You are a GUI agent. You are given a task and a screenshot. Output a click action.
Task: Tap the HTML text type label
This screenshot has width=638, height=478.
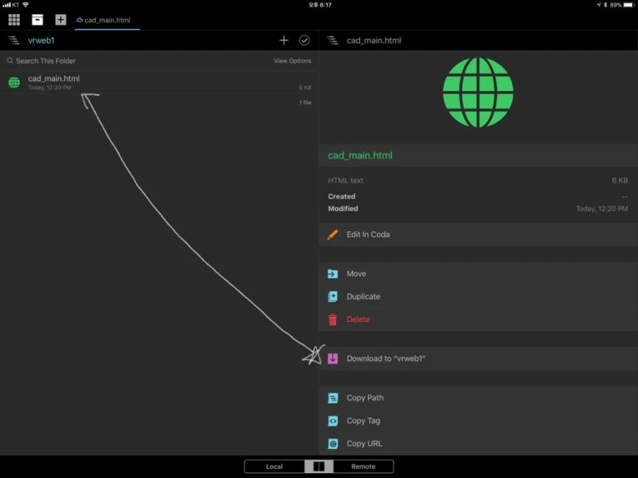point(346,180)
